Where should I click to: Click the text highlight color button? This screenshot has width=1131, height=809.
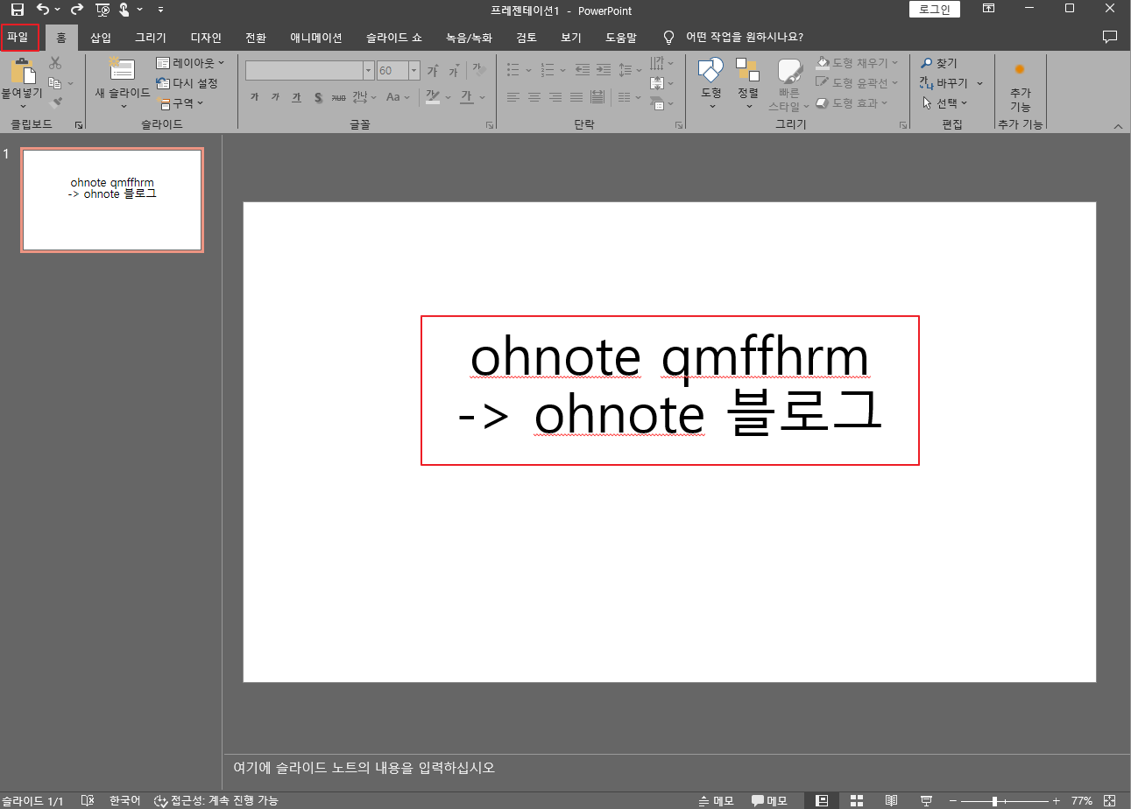tap(432, 97)
